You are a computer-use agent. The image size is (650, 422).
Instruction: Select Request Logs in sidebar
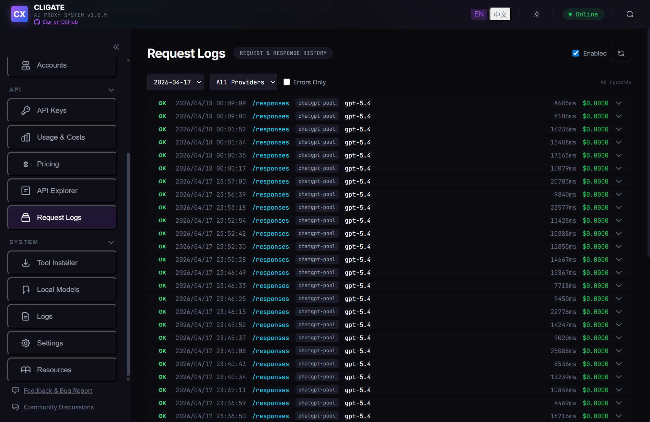tap(62, 218)
